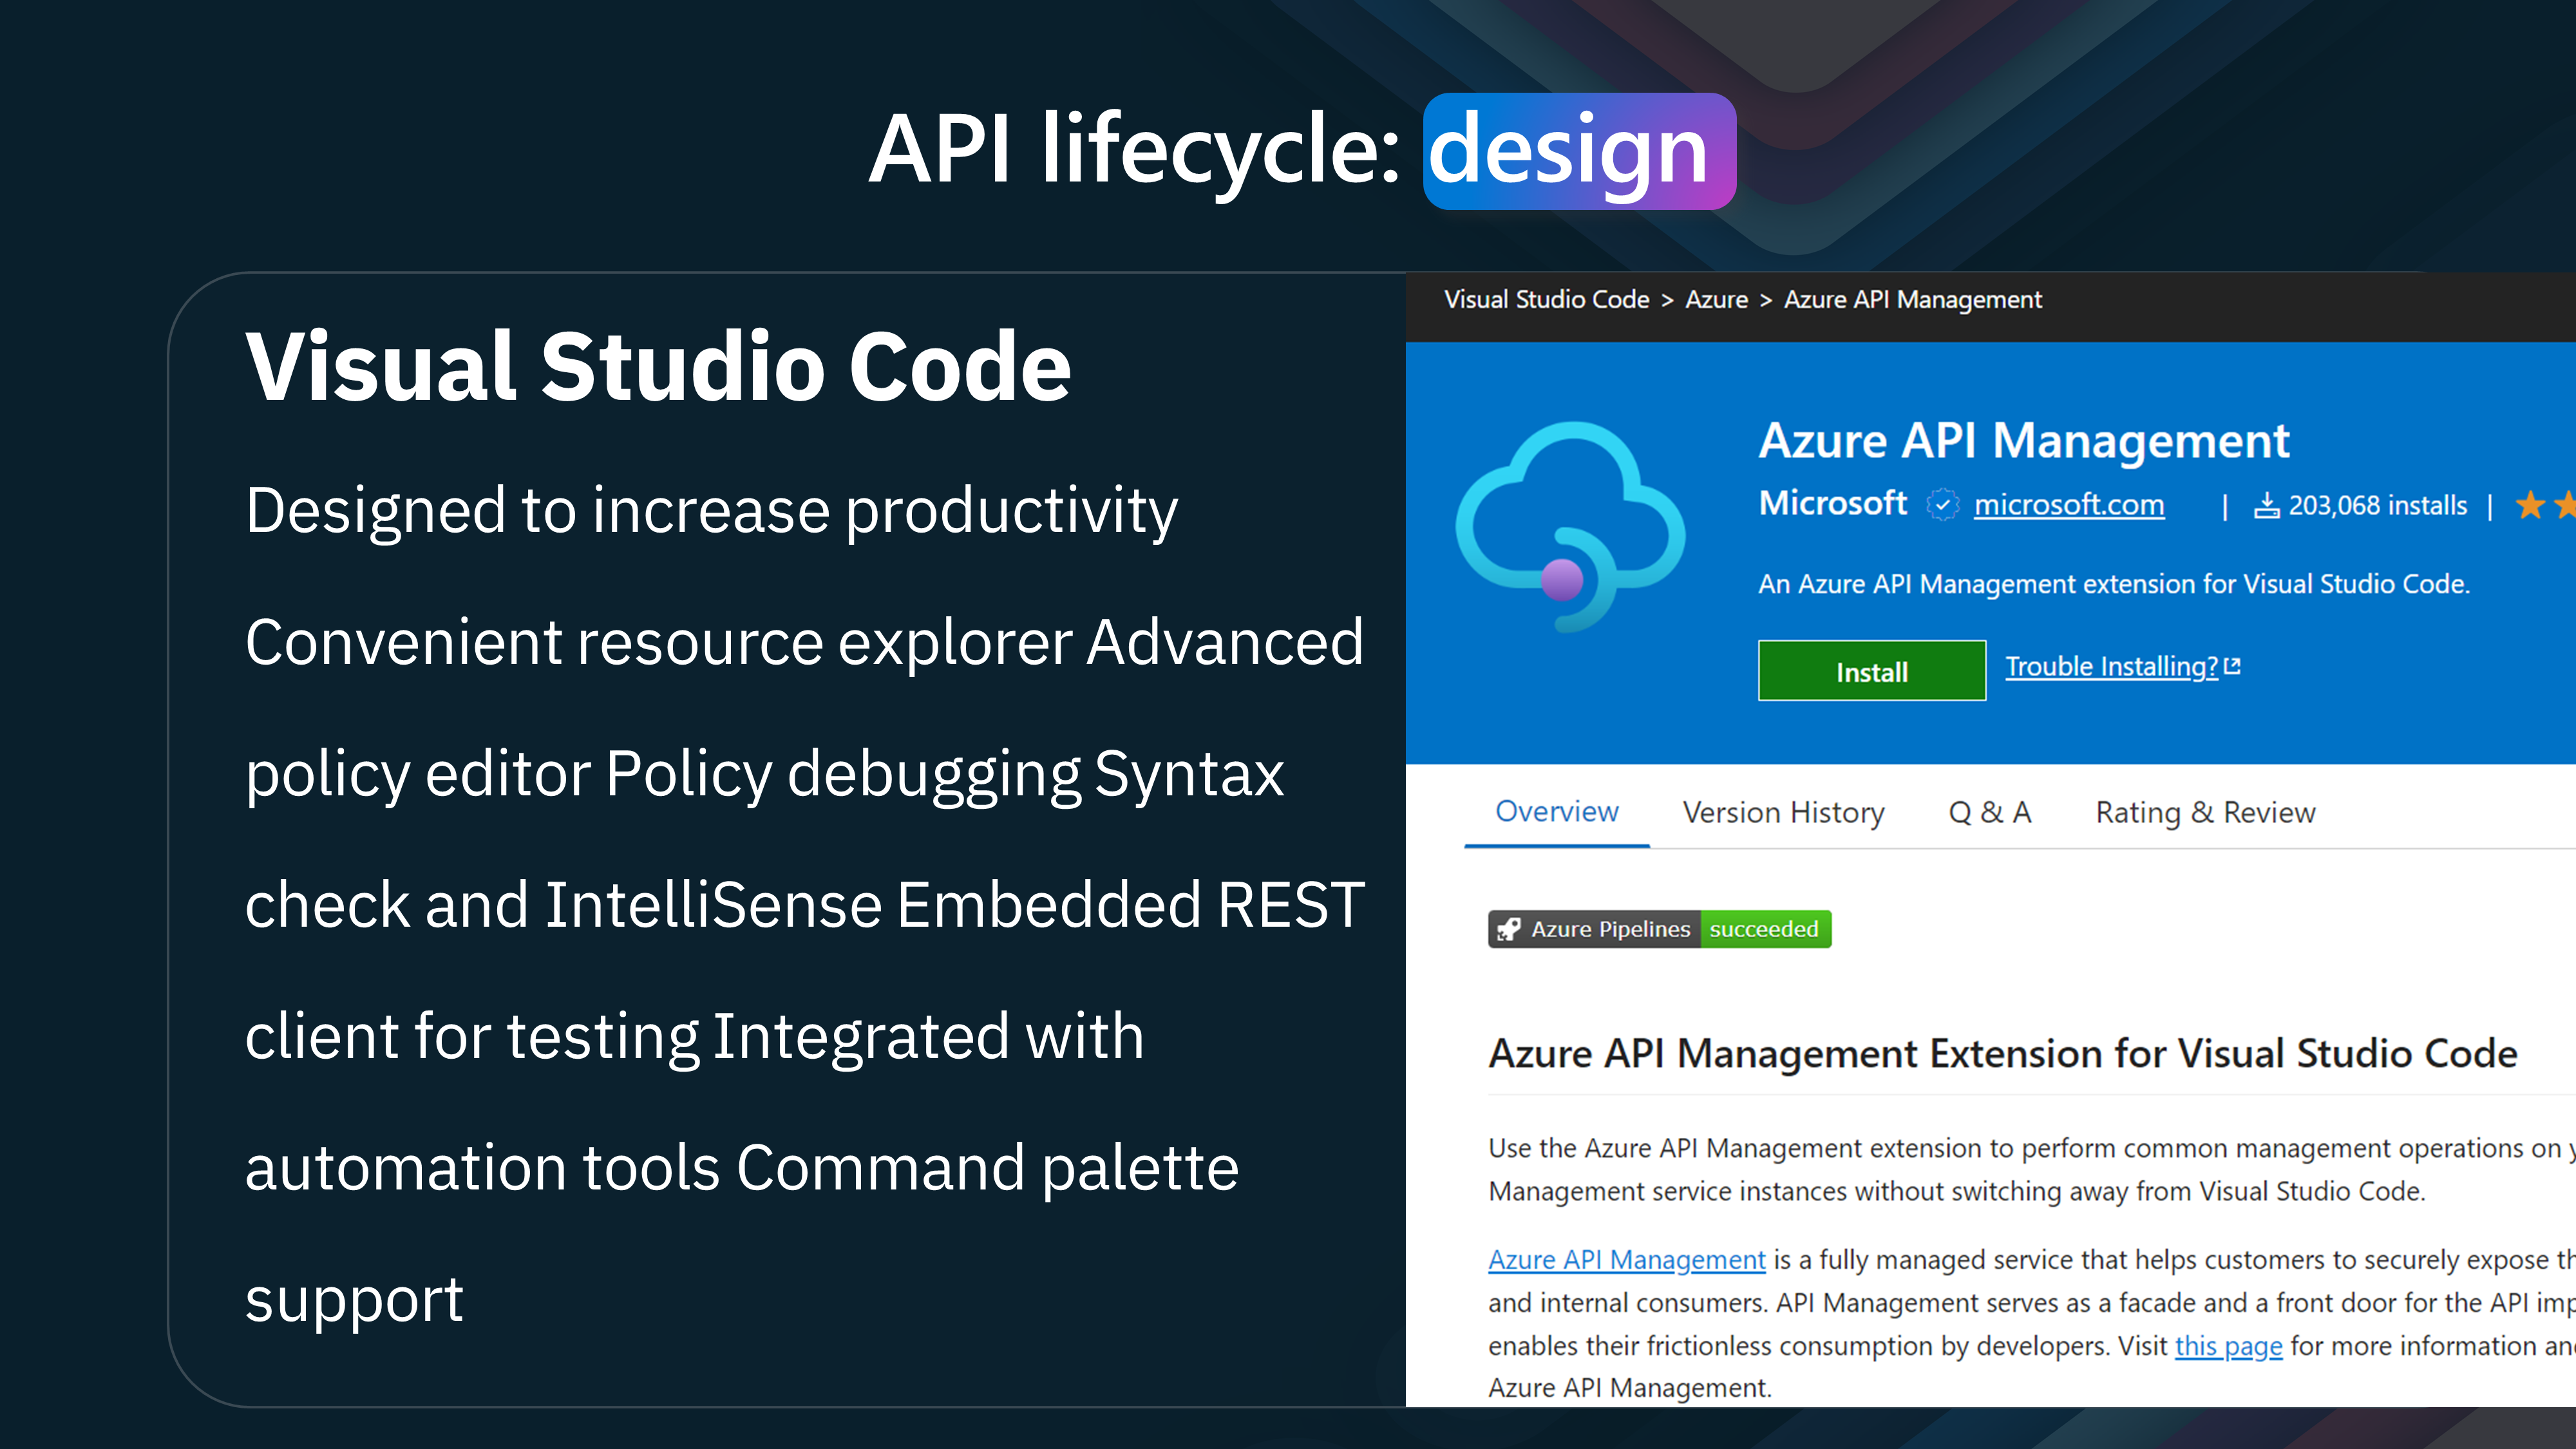Switch to the Overview tab
Screen dimensions: 2576x1449
tap(1557, 812)
